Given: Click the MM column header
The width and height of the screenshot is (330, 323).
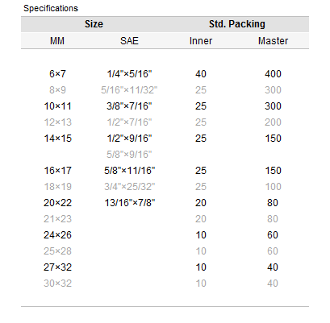Looking at the screenshot, I should coord(57,41).
